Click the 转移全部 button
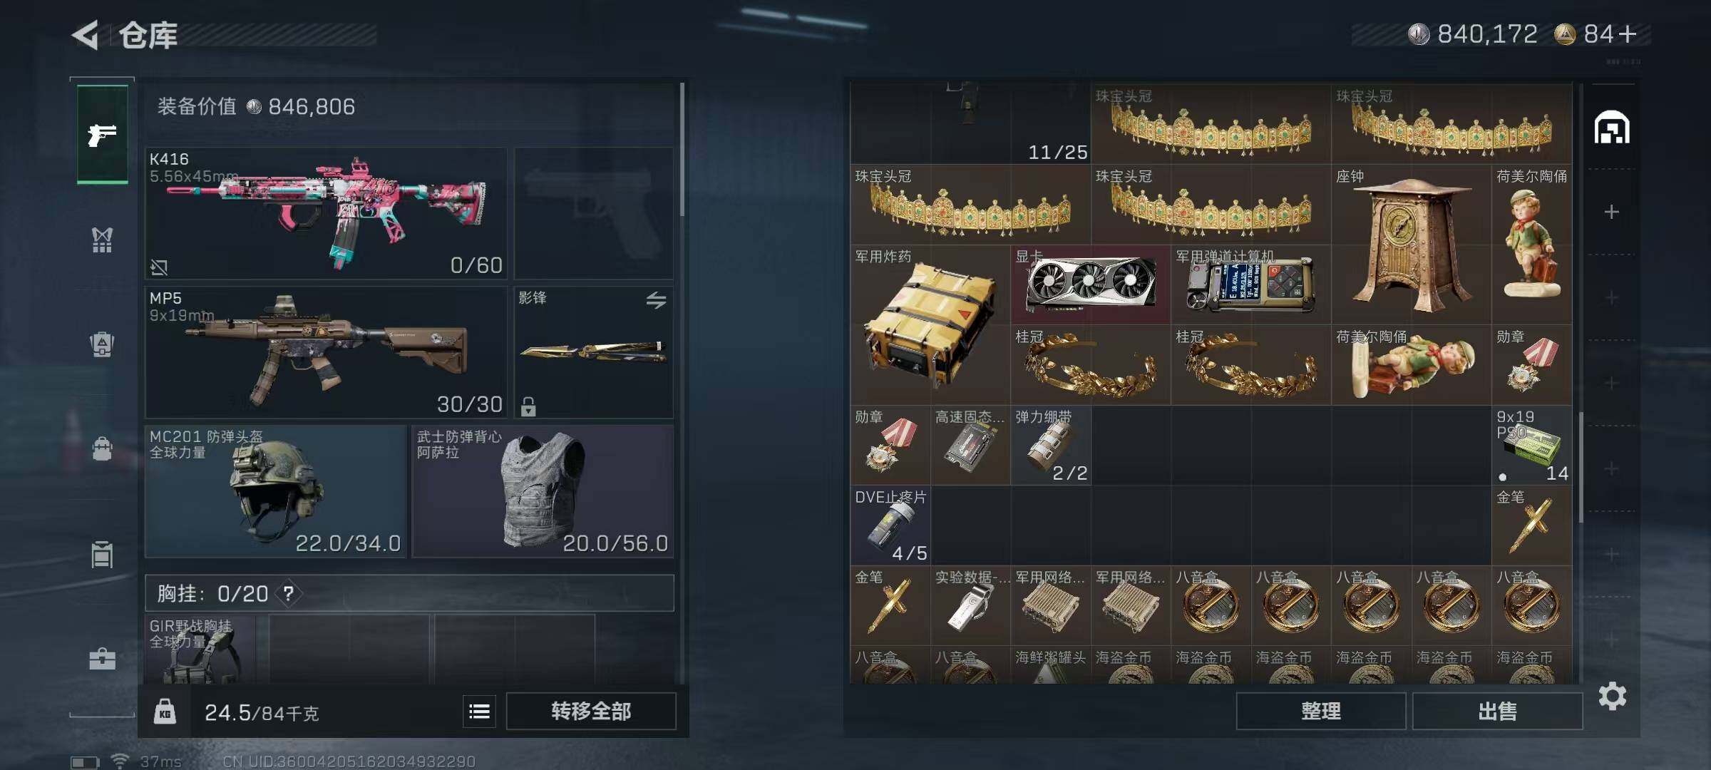Image resolution: width=1711 pixels, height=770 pixels. [591, 711]
